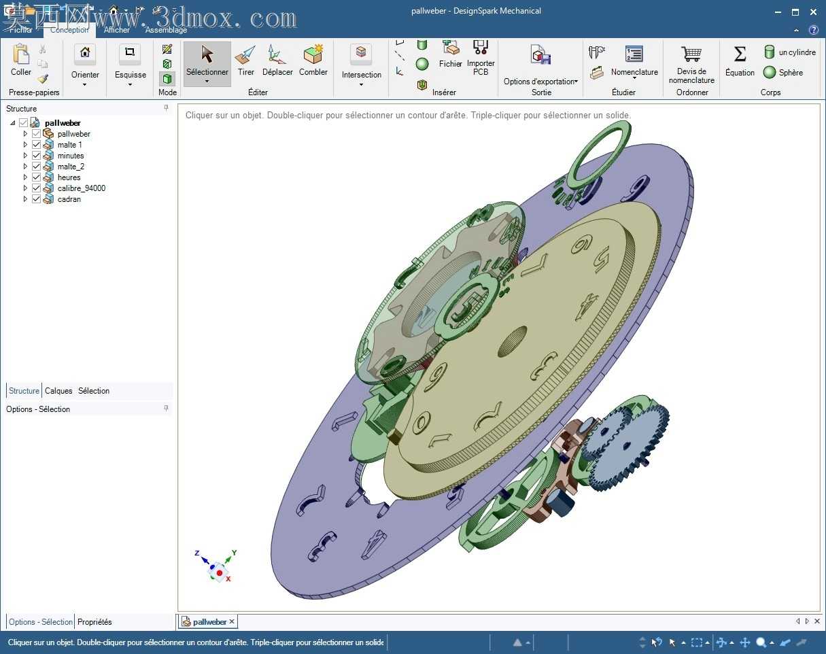This screenshot has height=654, width=826.
Task: Switch to the Sélection panel tab
Action: pos(94,391)
